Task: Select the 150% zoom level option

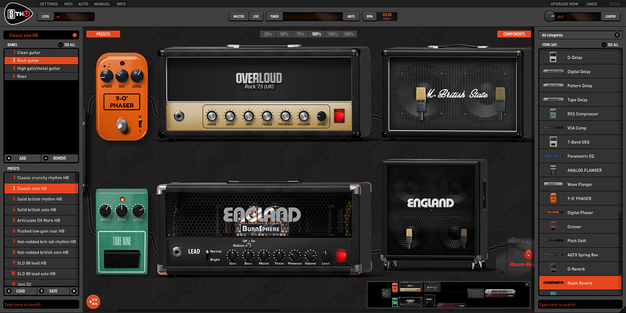Action: coord(333,34)
